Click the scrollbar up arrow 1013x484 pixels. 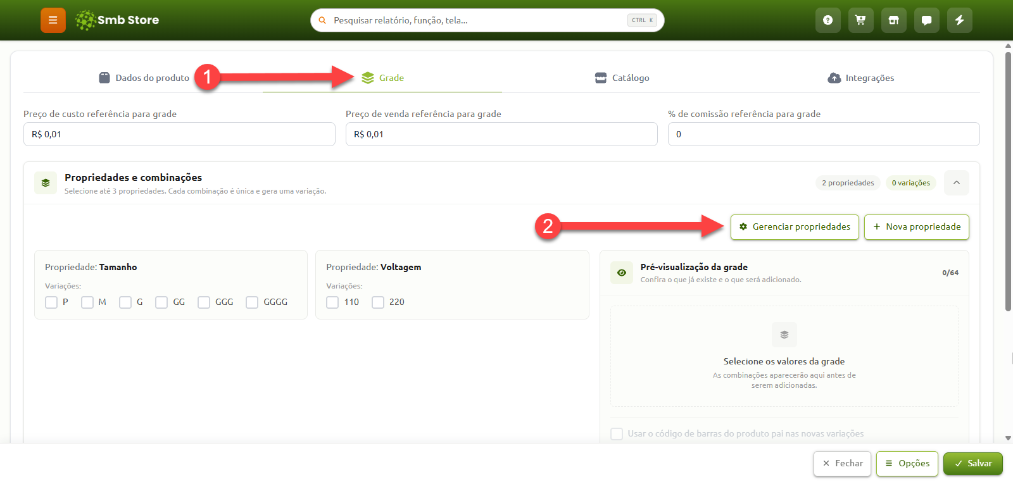click(x=1009, y=46)
